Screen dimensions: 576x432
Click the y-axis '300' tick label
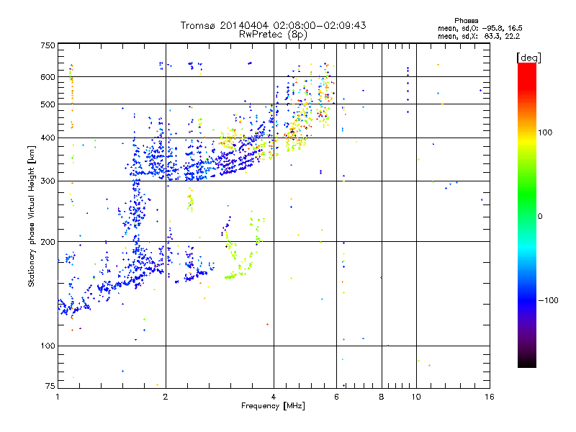[48, 181]
